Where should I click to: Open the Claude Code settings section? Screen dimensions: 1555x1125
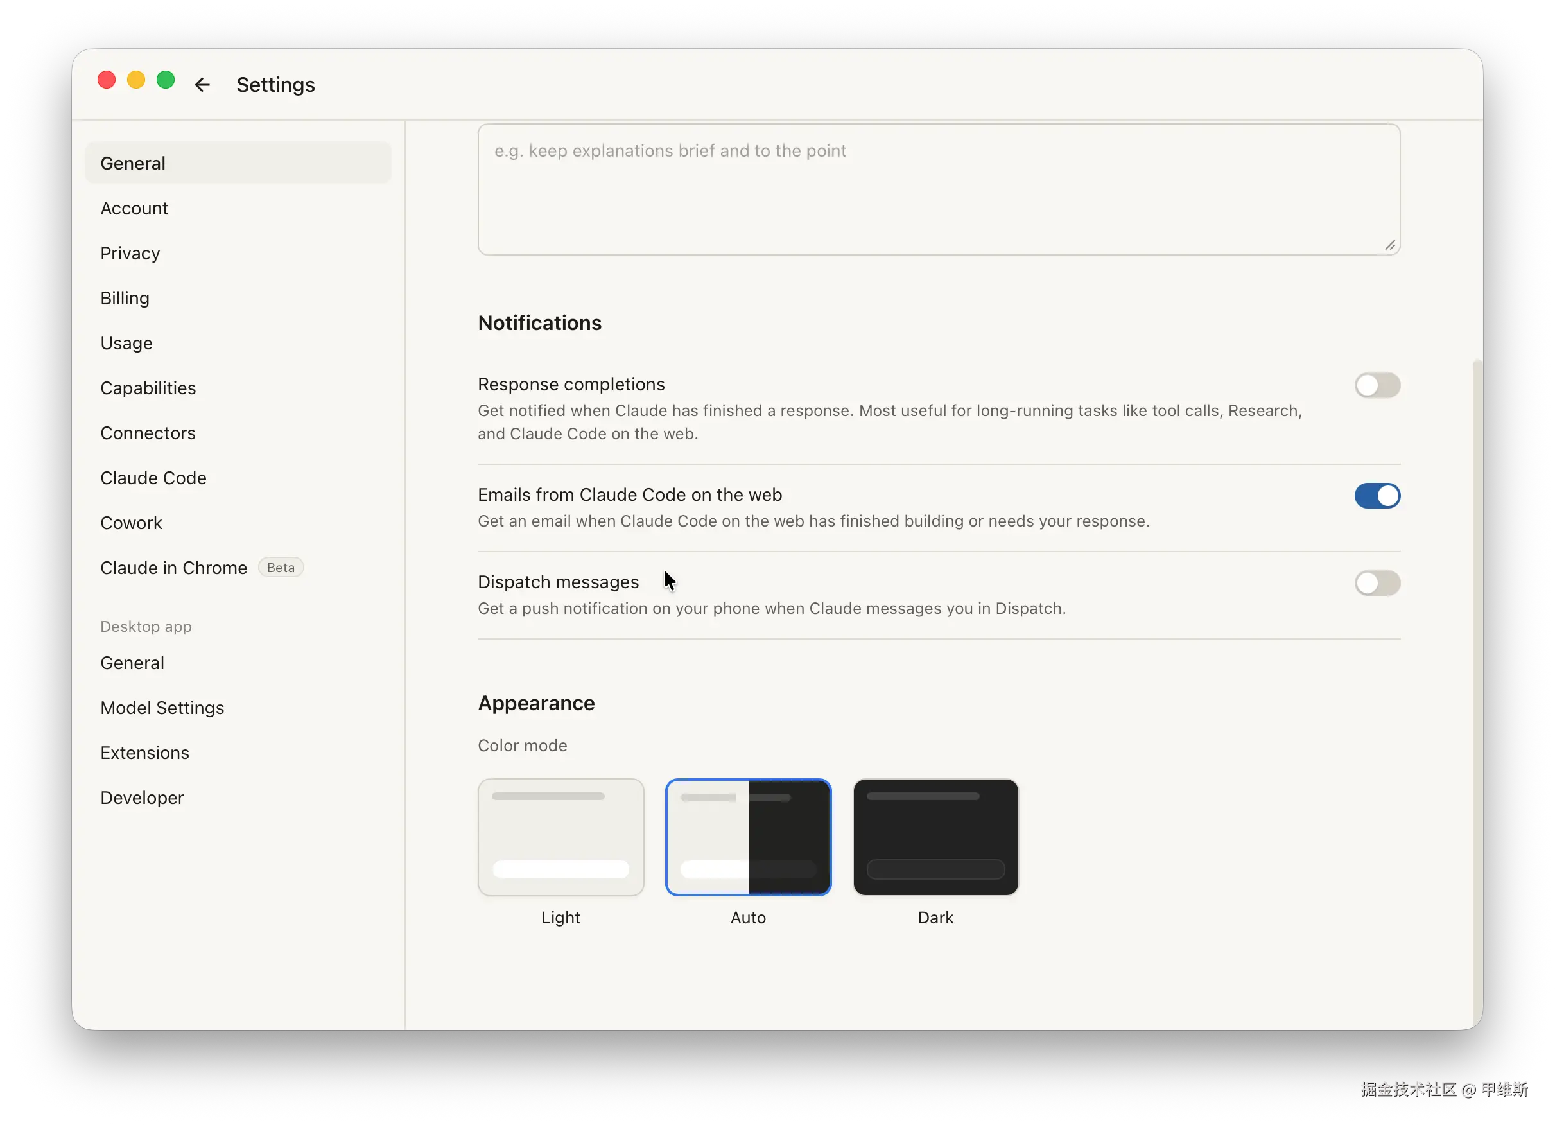pos(153,478)
